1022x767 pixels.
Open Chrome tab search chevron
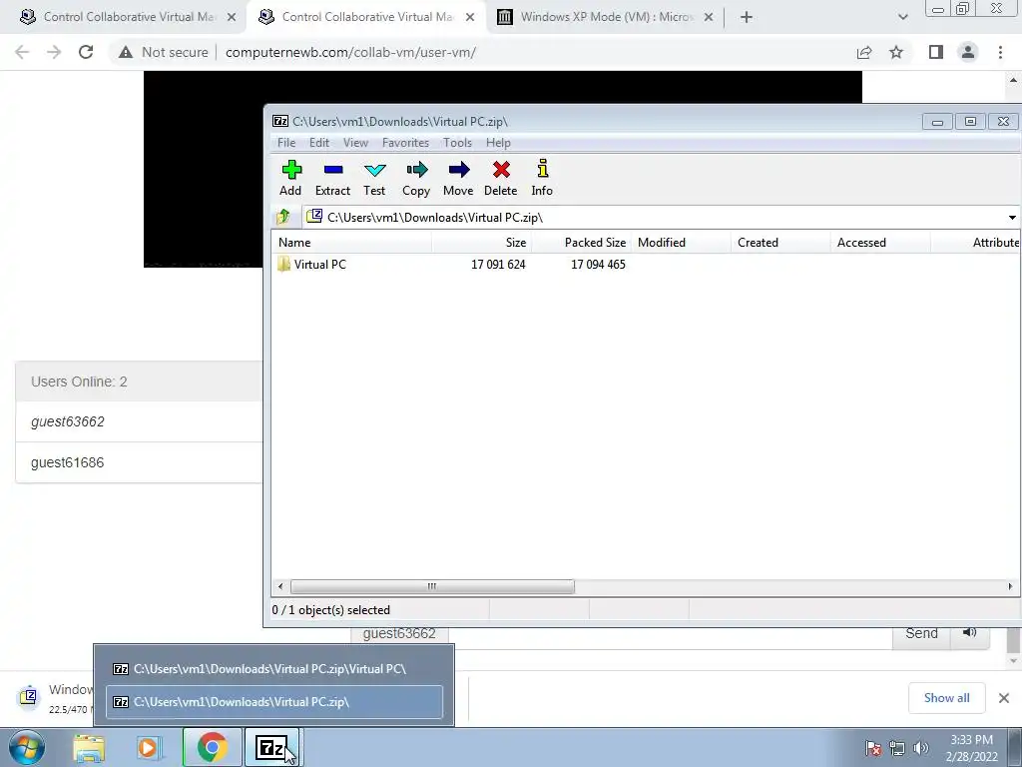click(x=902, y=17)
